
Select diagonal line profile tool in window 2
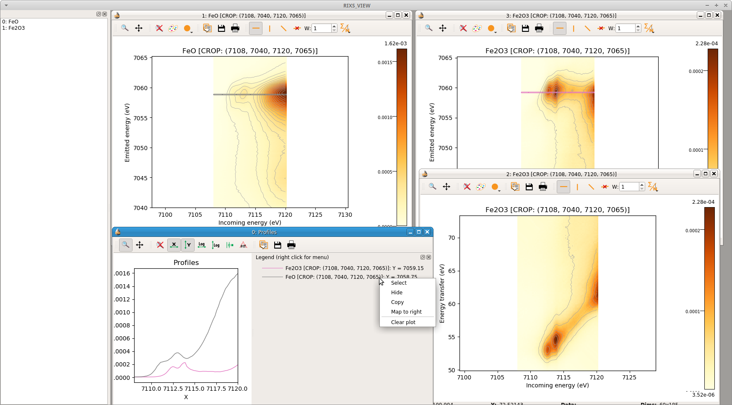(x=591, y=187)
